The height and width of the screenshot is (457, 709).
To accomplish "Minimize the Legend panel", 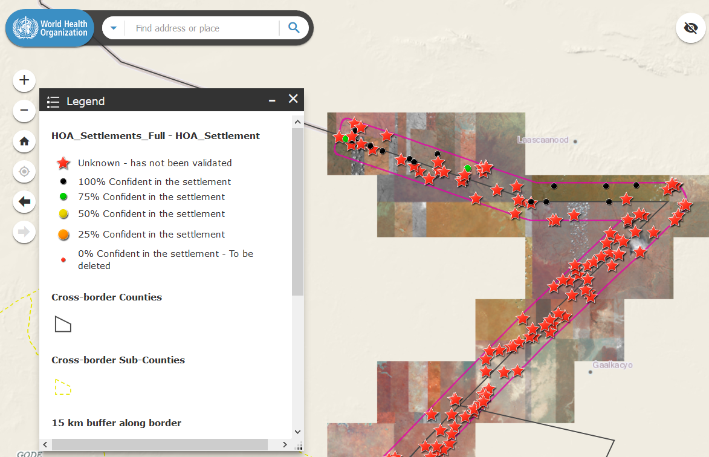I will [x=273, y=100].
